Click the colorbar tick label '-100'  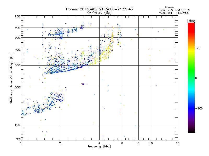pos(199,108)
